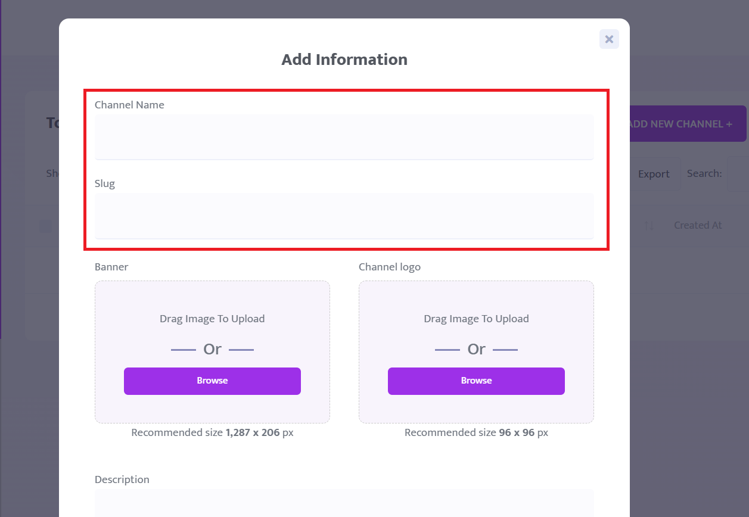Click the Banner drag-to-upload area
The height and width of the screenshot is (517, 749).
click(x=212, y=319)
